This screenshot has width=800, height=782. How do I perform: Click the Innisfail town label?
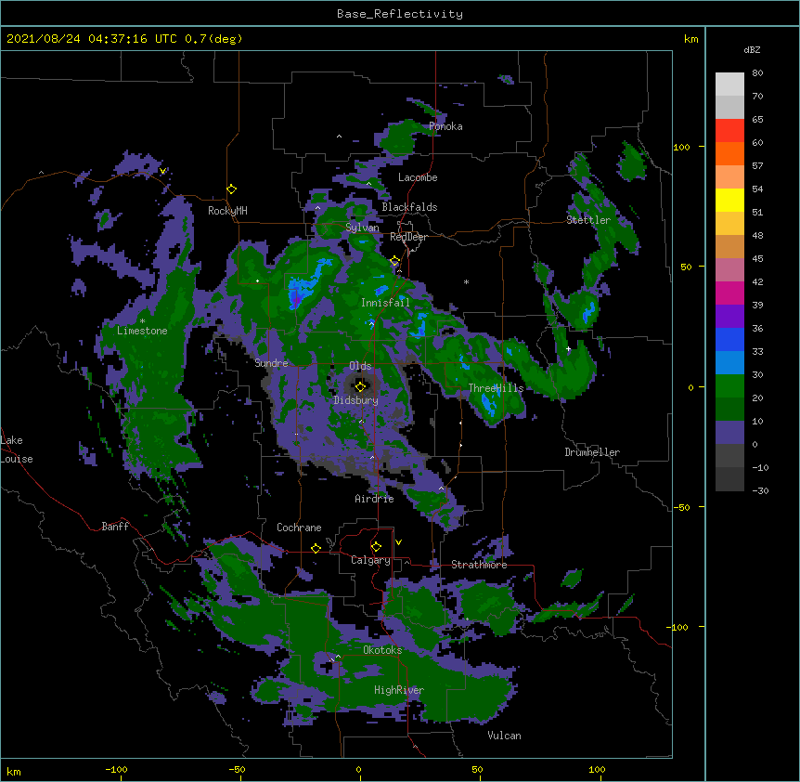(385, 303)
